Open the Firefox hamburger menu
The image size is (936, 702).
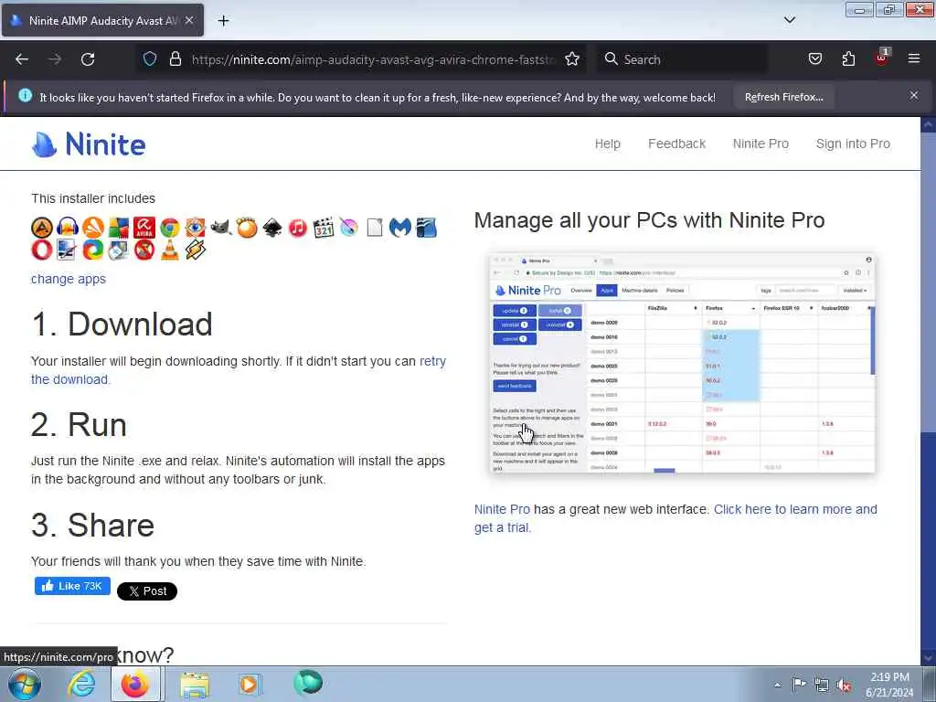pyautogui.click(x=914, y=58)
